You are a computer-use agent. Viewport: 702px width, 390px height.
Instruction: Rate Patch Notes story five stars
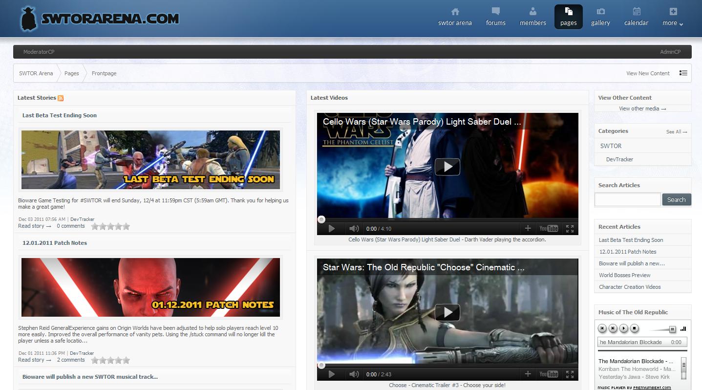click(x=126, y=360)
